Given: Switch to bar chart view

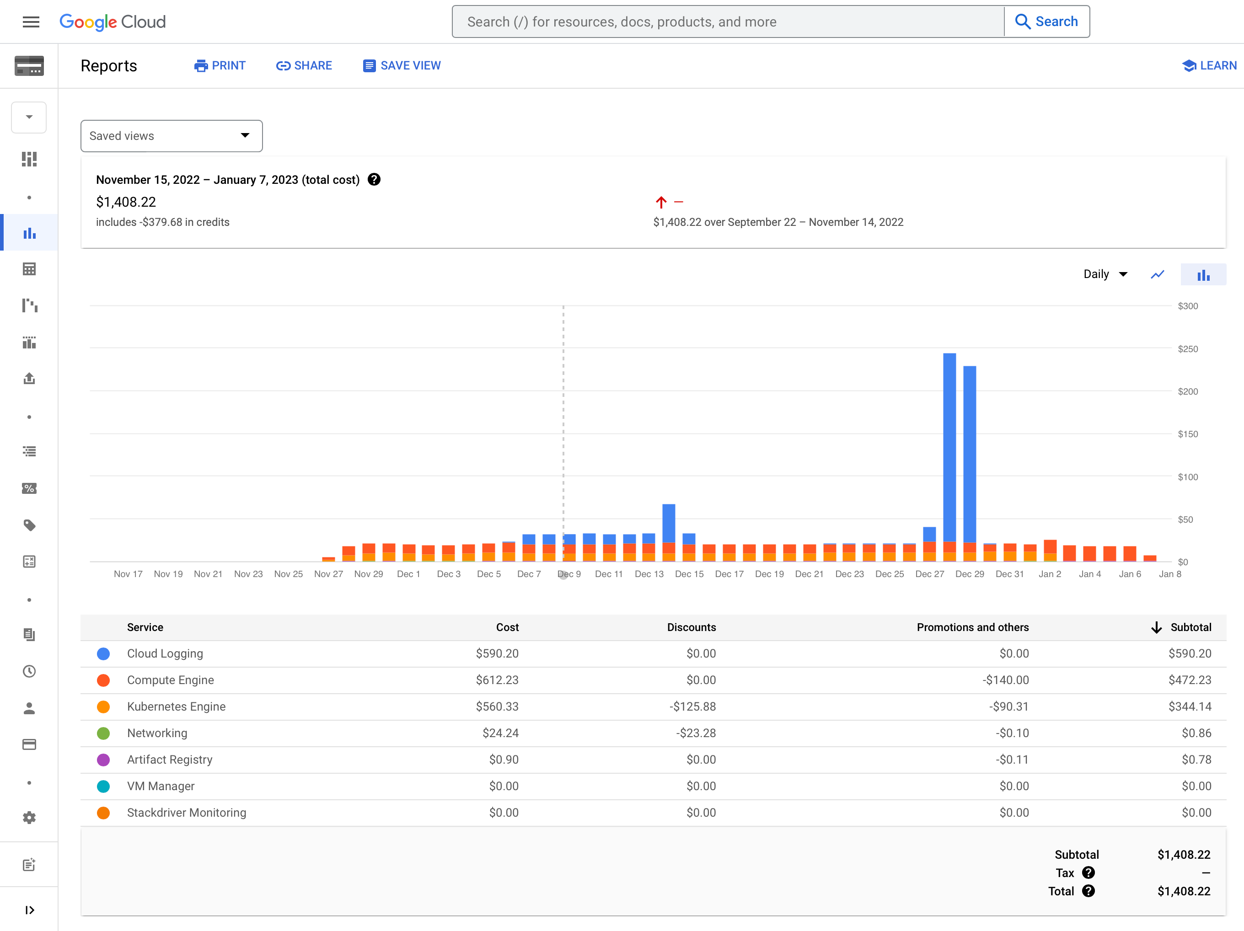Looking at the screenshot, I should pyautogui.click(x=1203, y=274).
